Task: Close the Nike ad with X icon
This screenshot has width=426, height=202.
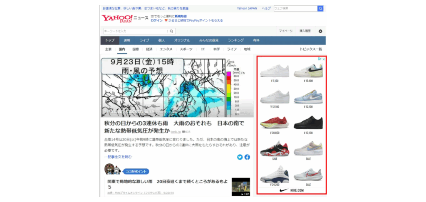Action: coord(323,59)
